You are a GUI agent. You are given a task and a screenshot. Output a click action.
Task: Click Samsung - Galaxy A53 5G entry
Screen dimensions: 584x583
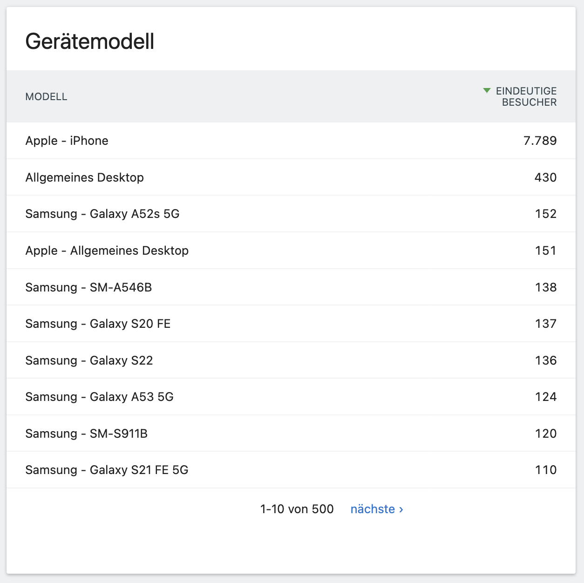click(x=99, y=397)
